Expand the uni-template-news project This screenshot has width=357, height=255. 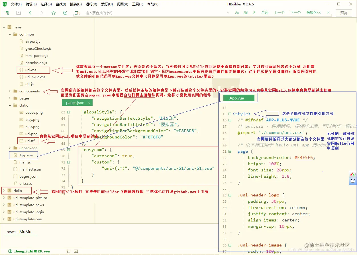[4, 205]
